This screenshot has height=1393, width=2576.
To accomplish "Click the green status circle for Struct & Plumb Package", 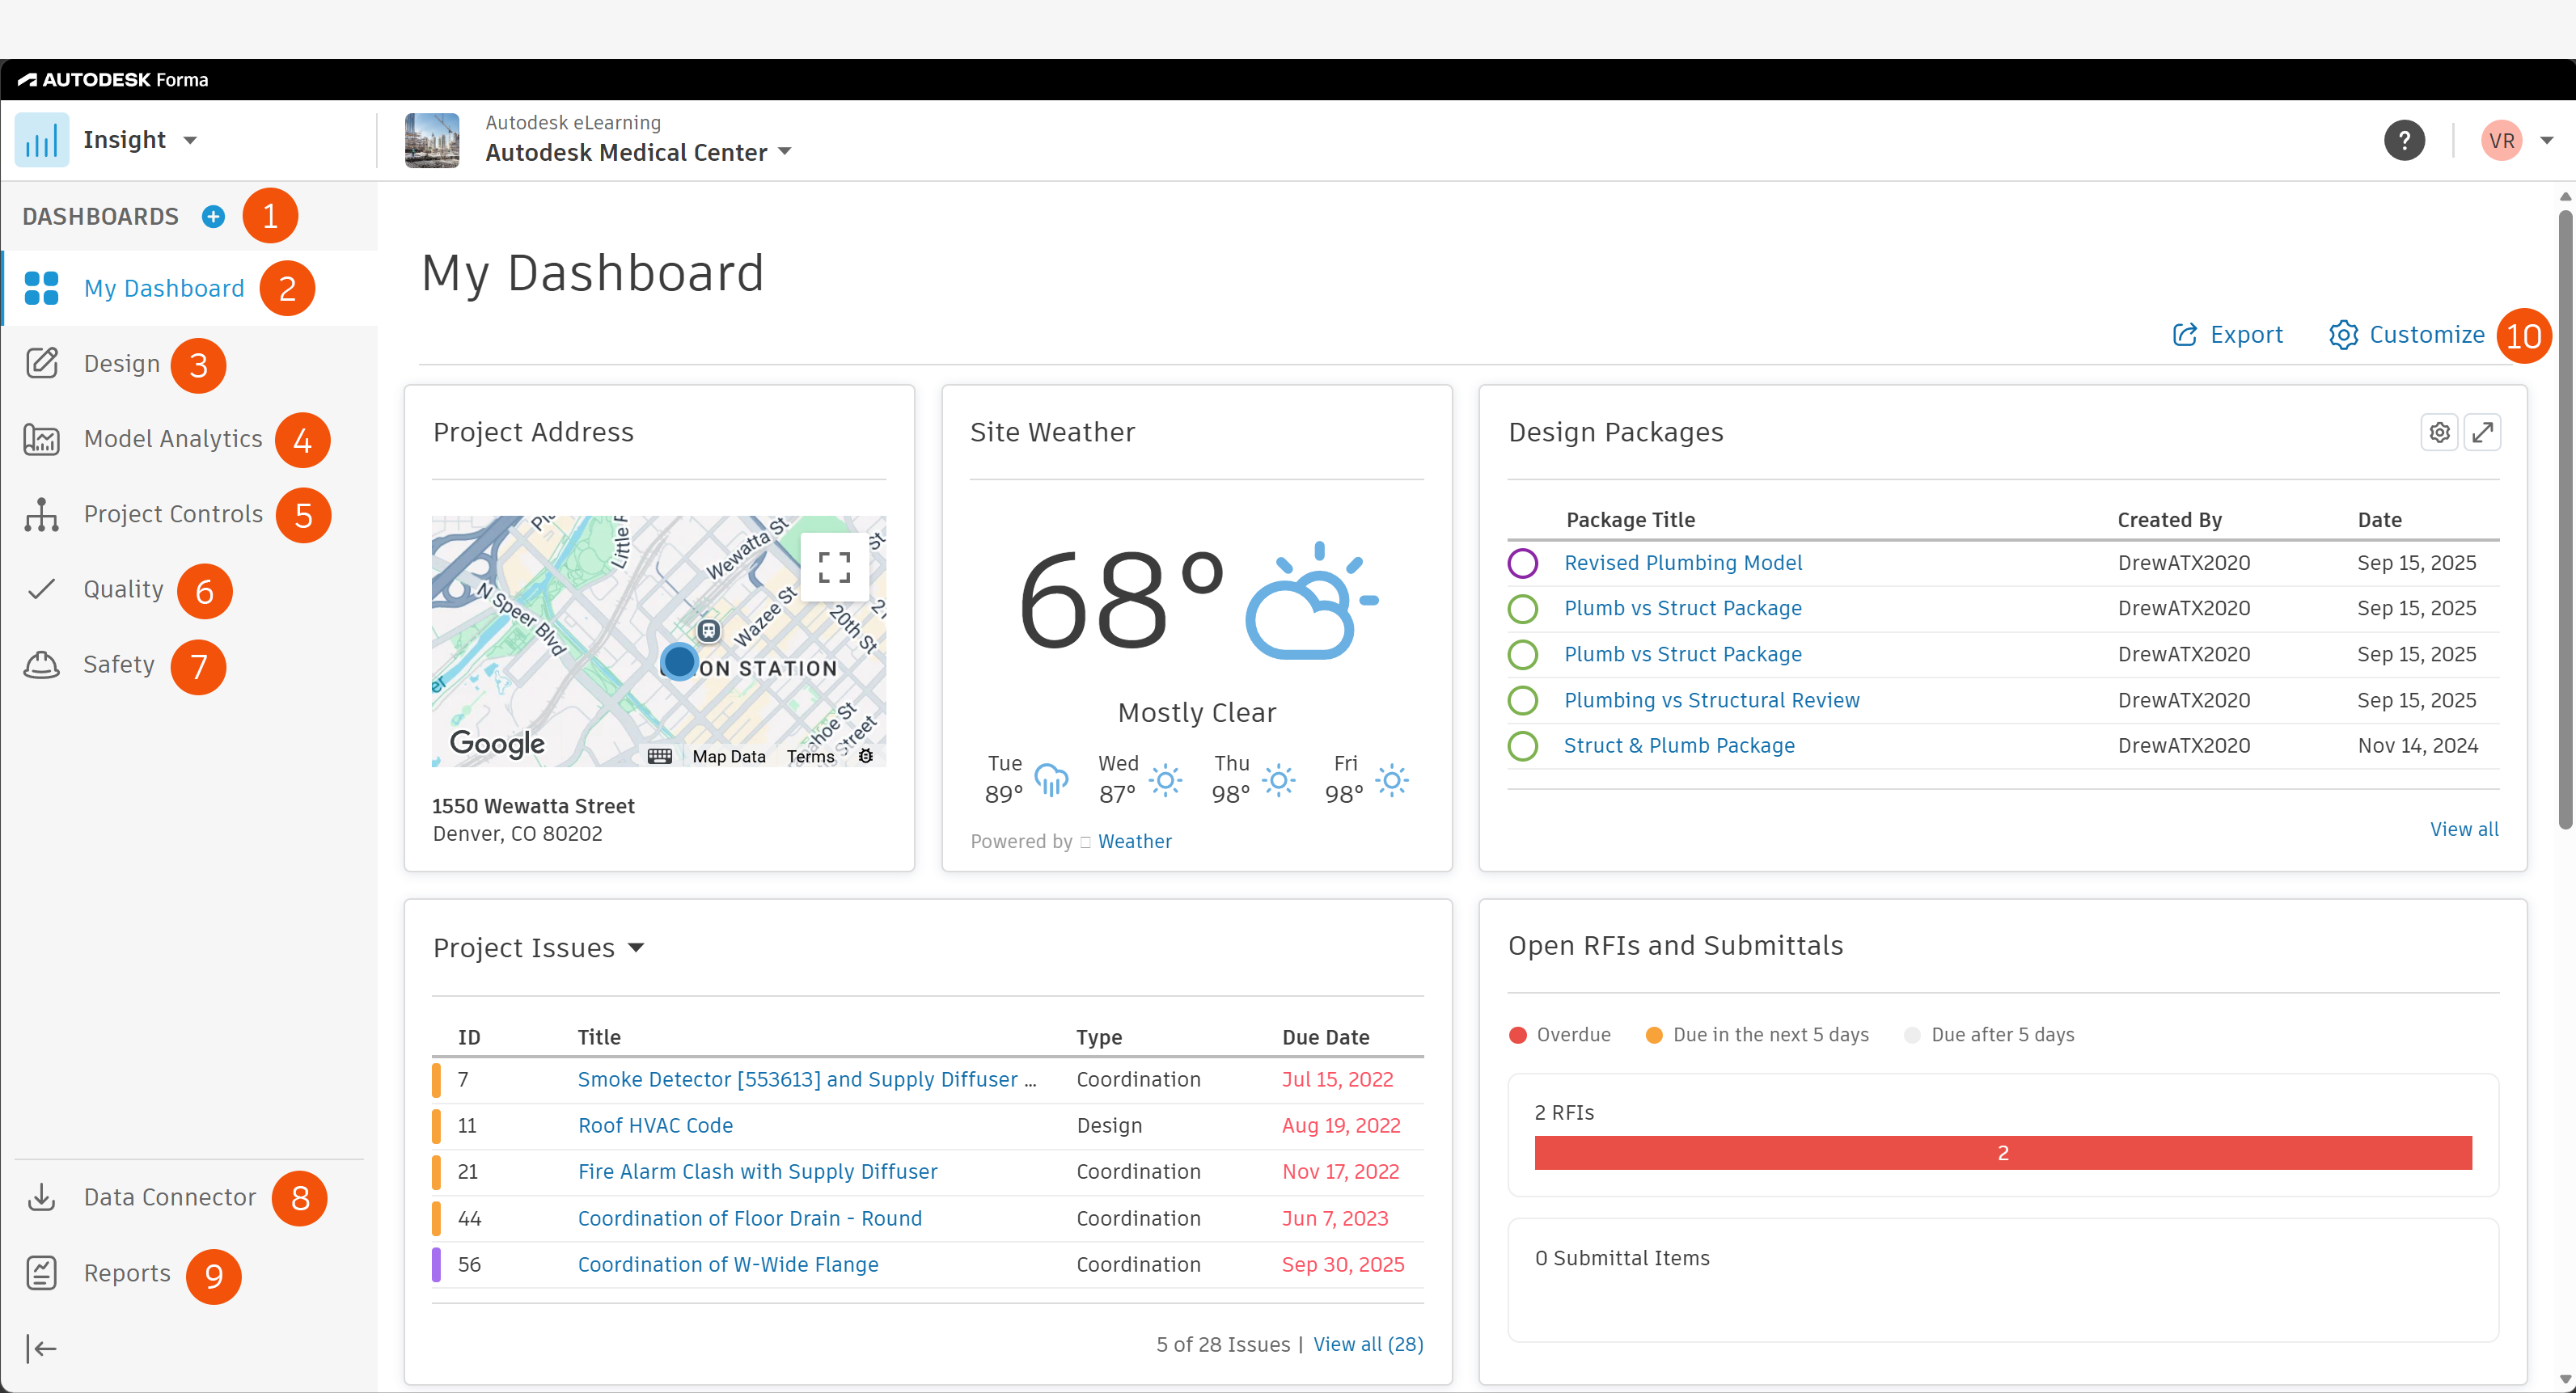I will [1523, 746].
